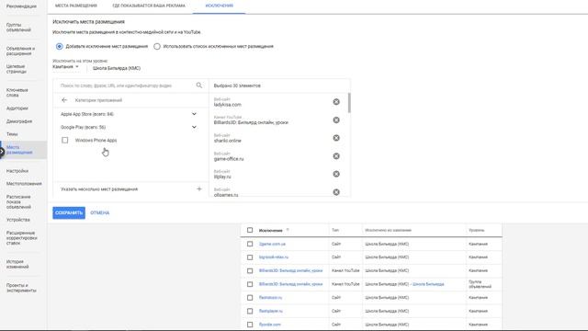Viewport: 588px width, 331px height.
Task: Click the Тип column header
Action: (x=335, y=230)
